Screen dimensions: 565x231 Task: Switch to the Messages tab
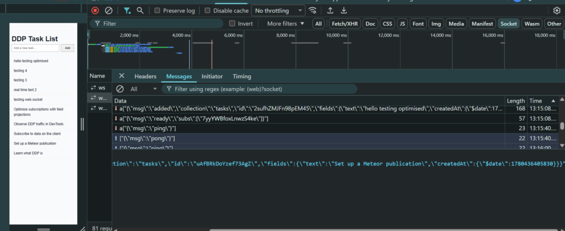pyautogui.click(x=179, y=76)
